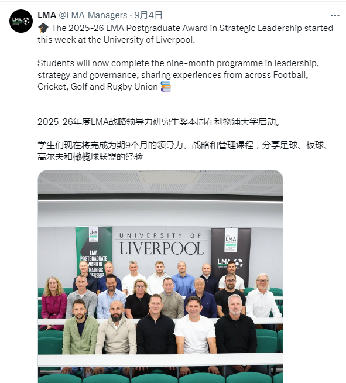This screenshot has height=383, width=346.
Task: Click the woman in pink jacket in photo
Action: (x=53, y=302)
